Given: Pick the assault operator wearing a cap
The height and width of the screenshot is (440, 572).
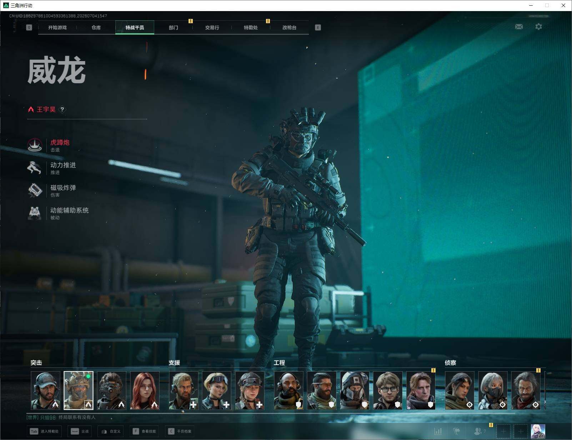Looking at the screenshot, I should (45, 390).
